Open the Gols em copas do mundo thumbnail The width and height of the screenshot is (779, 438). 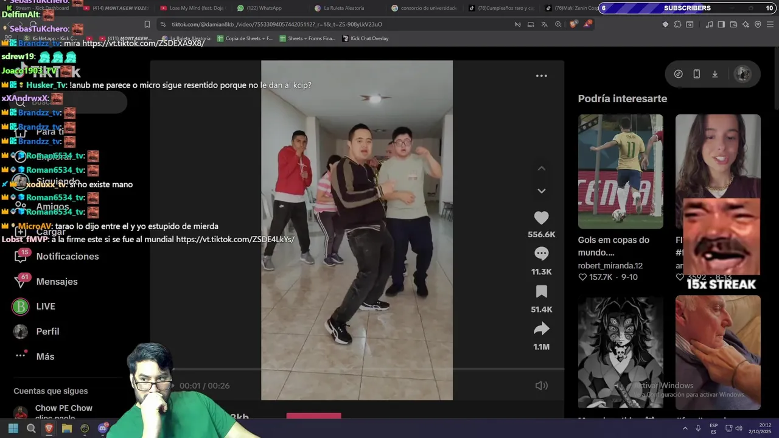(x=620, y=172)
